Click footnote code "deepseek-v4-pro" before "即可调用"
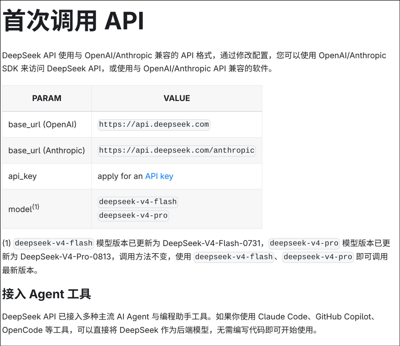 click(x=318, y=257)
